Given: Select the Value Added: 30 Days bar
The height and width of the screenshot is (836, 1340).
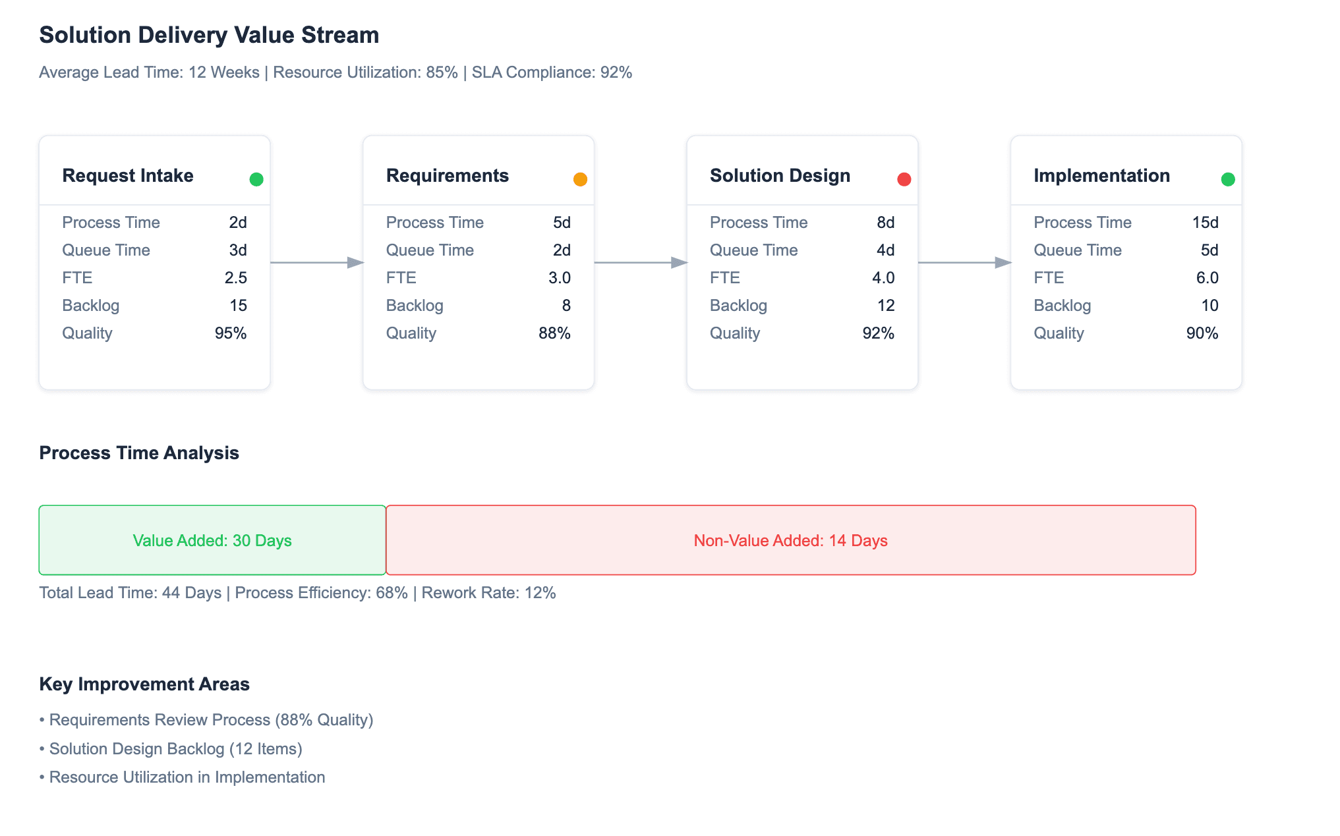Looking at the screenshot, I should tap(212, 540).
